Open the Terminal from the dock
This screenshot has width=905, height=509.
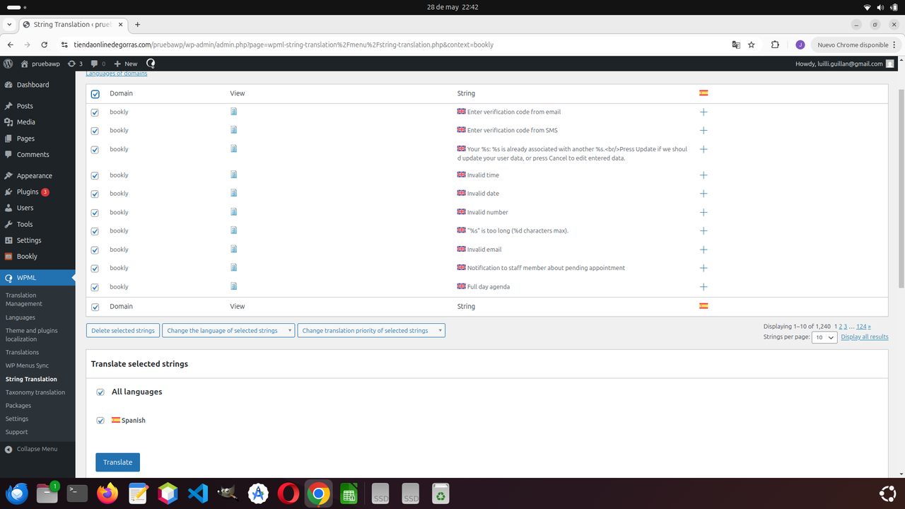pyautogui.click(x=77, y=493)
